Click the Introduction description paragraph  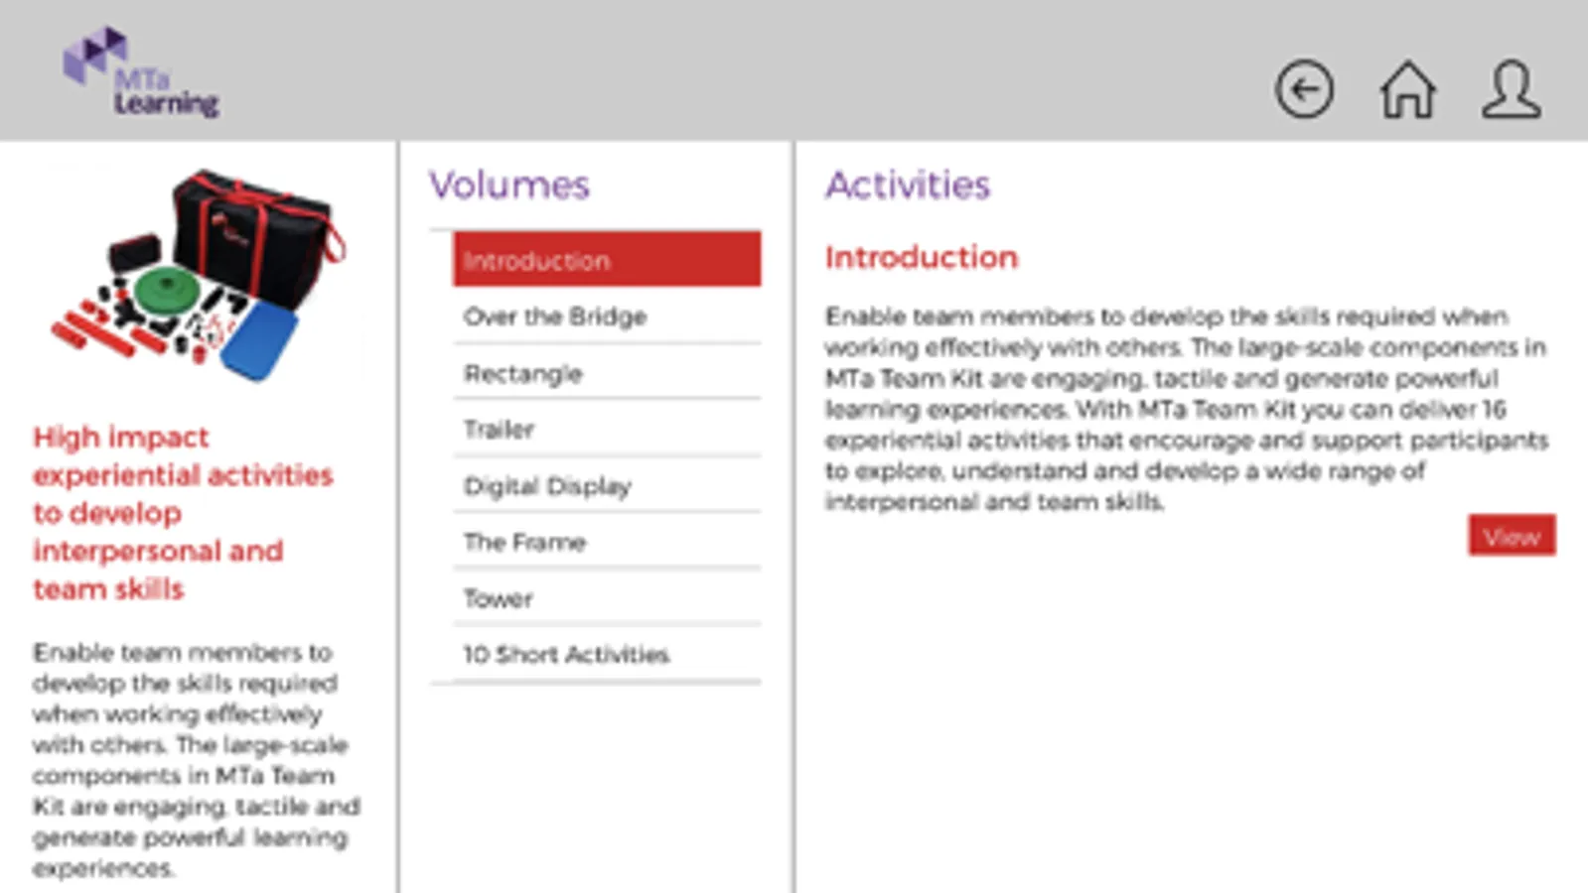click(1186, 409)
